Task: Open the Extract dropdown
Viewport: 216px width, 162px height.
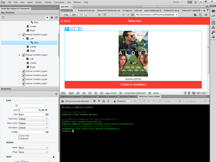Action: click(178, 2)
